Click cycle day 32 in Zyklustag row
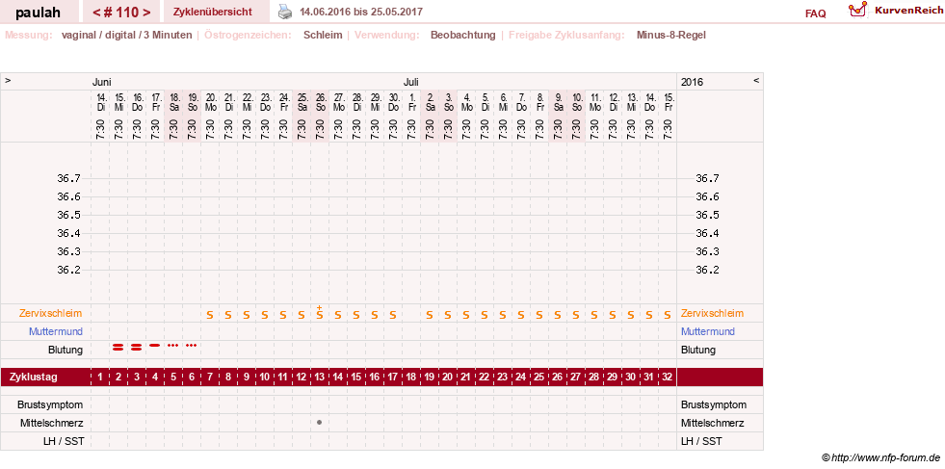This screenshot has height=469, width=945. click(668, 378)
